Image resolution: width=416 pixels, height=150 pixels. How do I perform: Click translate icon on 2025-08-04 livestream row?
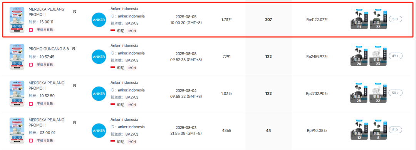[x=75, y=86]
